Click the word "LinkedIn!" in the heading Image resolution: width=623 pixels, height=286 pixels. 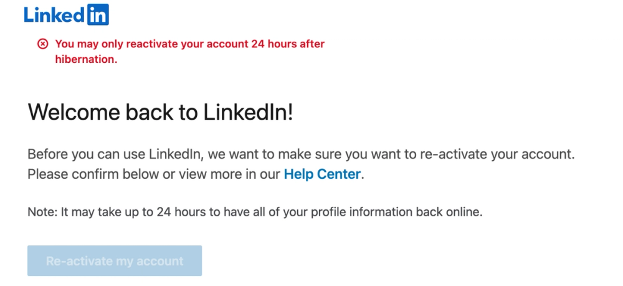[x=248, y=113]
